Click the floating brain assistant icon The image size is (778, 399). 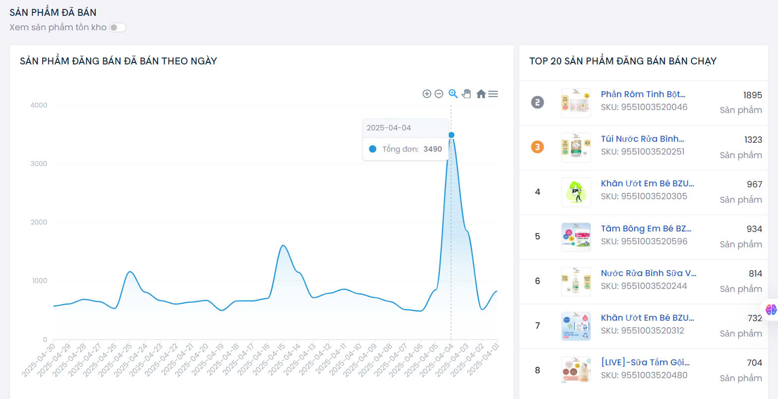pyautogui.click(x=771, y=310)
